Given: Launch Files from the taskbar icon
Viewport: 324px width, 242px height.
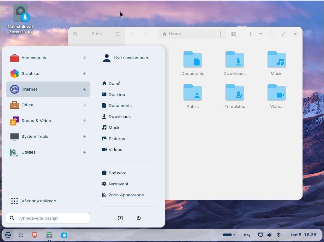Looking at the screenshot, I should (49, 235).
